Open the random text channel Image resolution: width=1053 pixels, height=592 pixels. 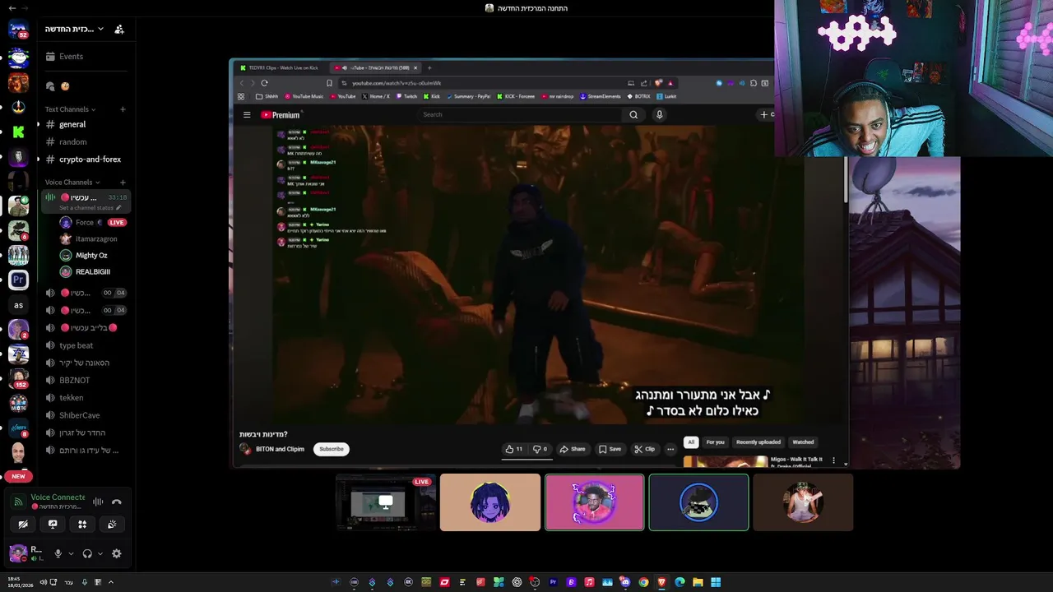[x=86, y=142]
